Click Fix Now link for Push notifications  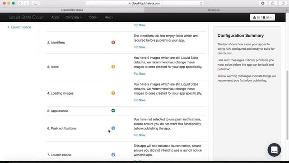140,135
